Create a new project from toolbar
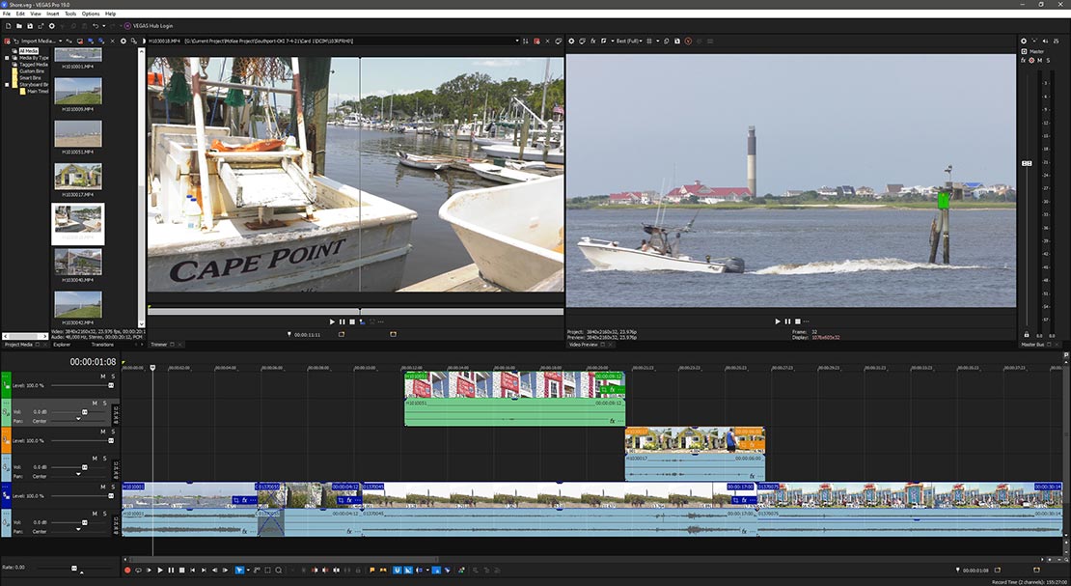The width and height of the screenshot is (1071, 586). pos(8,26)
